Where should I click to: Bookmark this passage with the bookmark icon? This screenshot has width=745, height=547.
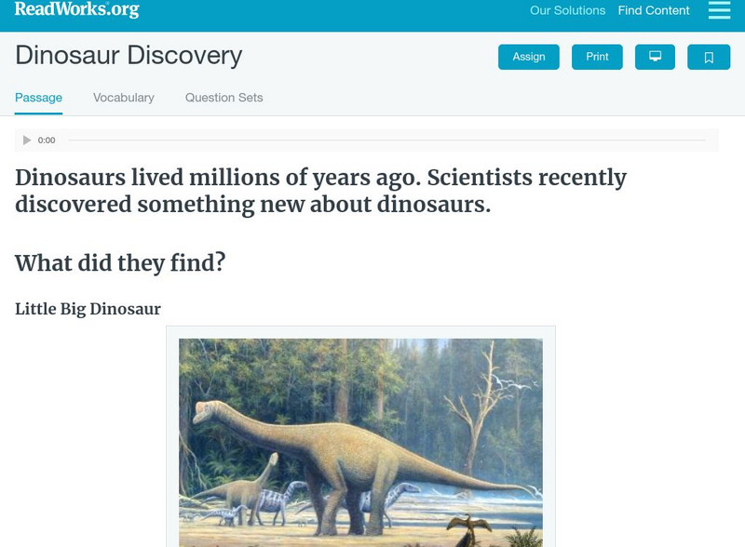point(709,57)
